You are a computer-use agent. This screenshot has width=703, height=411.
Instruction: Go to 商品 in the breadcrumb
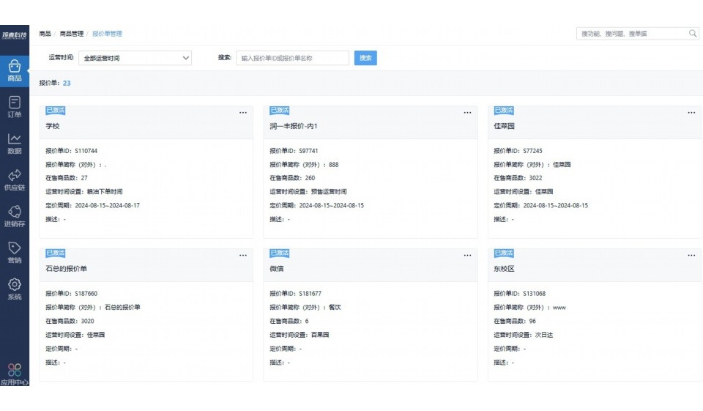click(45, 34)
